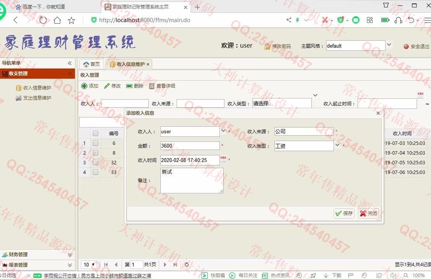Click the 备注 text area
This screenshot has width=431, height=279.
coord(192,181)
